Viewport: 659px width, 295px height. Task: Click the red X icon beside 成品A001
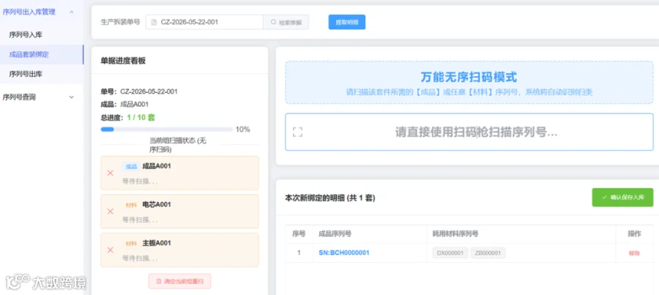[x=110, y=173]
